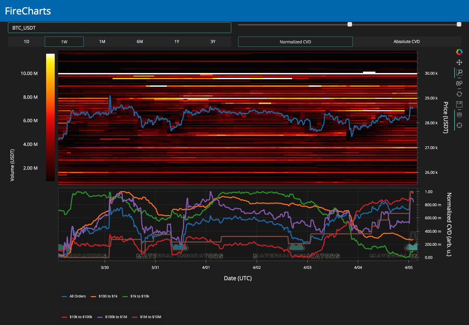This screenshot has height=325, width=469.
Task: Click the 200.00 m CVD axis label
Action: [x=433, y=244]
